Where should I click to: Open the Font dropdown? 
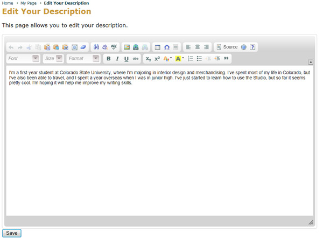tap(23, 59)
